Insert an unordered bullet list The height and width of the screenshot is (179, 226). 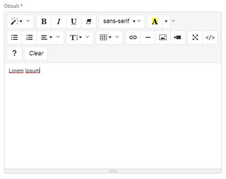coord(14,37)
